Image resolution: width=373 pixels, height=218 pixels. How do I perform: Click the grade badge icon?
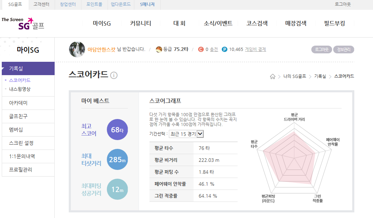pyautogui.click(x=159, y=49)
